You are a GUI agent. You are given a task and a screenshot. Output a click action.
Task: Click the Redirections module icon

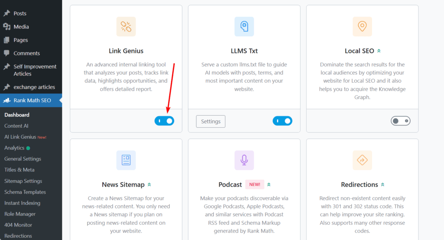362,160
